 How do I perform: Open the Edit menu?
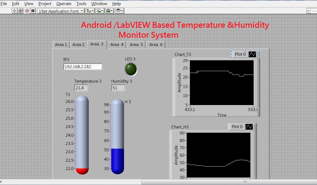pos(16,4)
